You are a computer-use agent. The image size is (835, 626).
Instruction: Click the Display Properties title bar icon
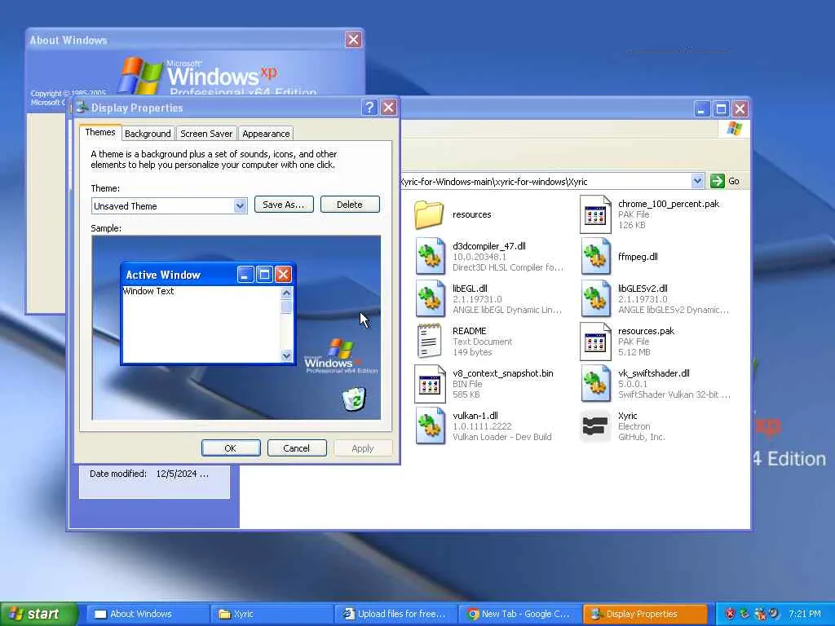[x=82, y=107]
